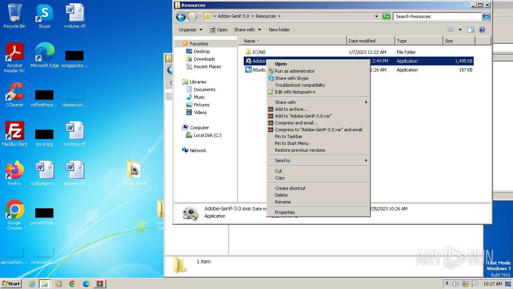Click WinRAR icon in the taskbar
513x289 pixels.
(x=100, y=284)
